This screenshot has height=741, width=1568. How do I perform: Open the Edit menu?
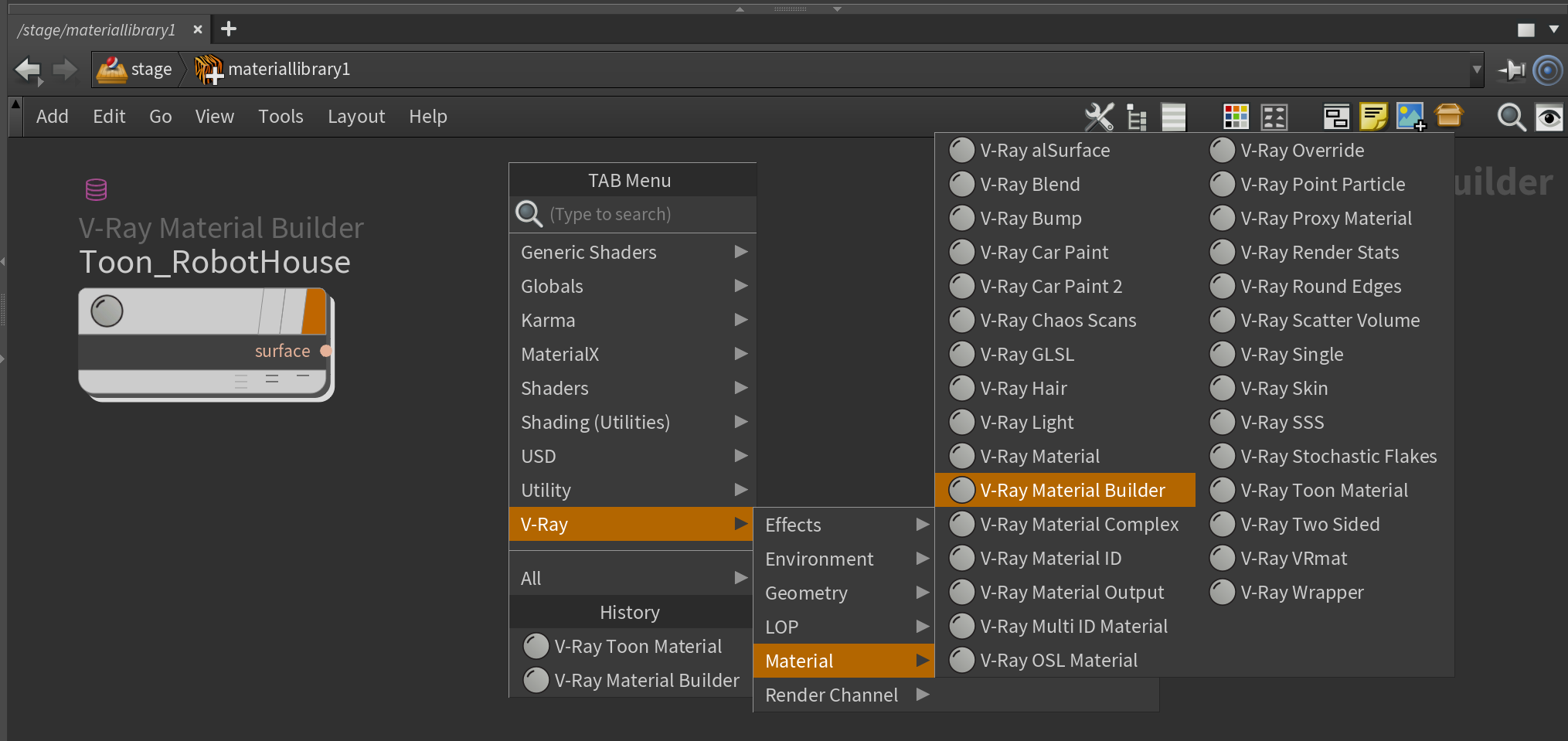[109, 117]
